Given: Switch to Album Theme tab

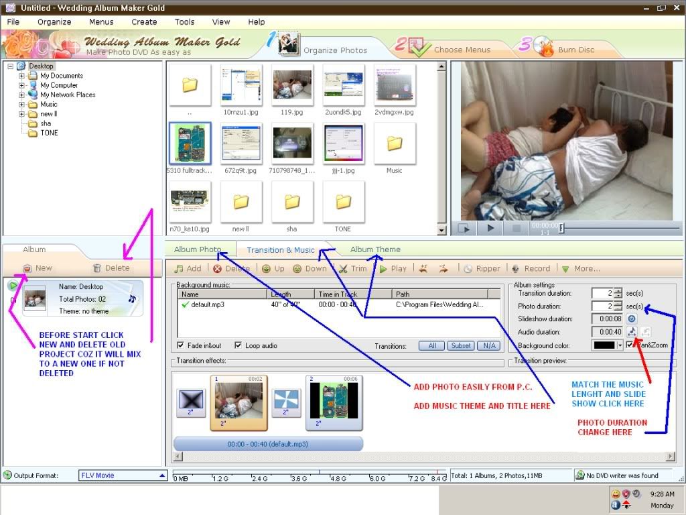Looking at the screenshot, I should pyautogui.click(x=375, y=249).
